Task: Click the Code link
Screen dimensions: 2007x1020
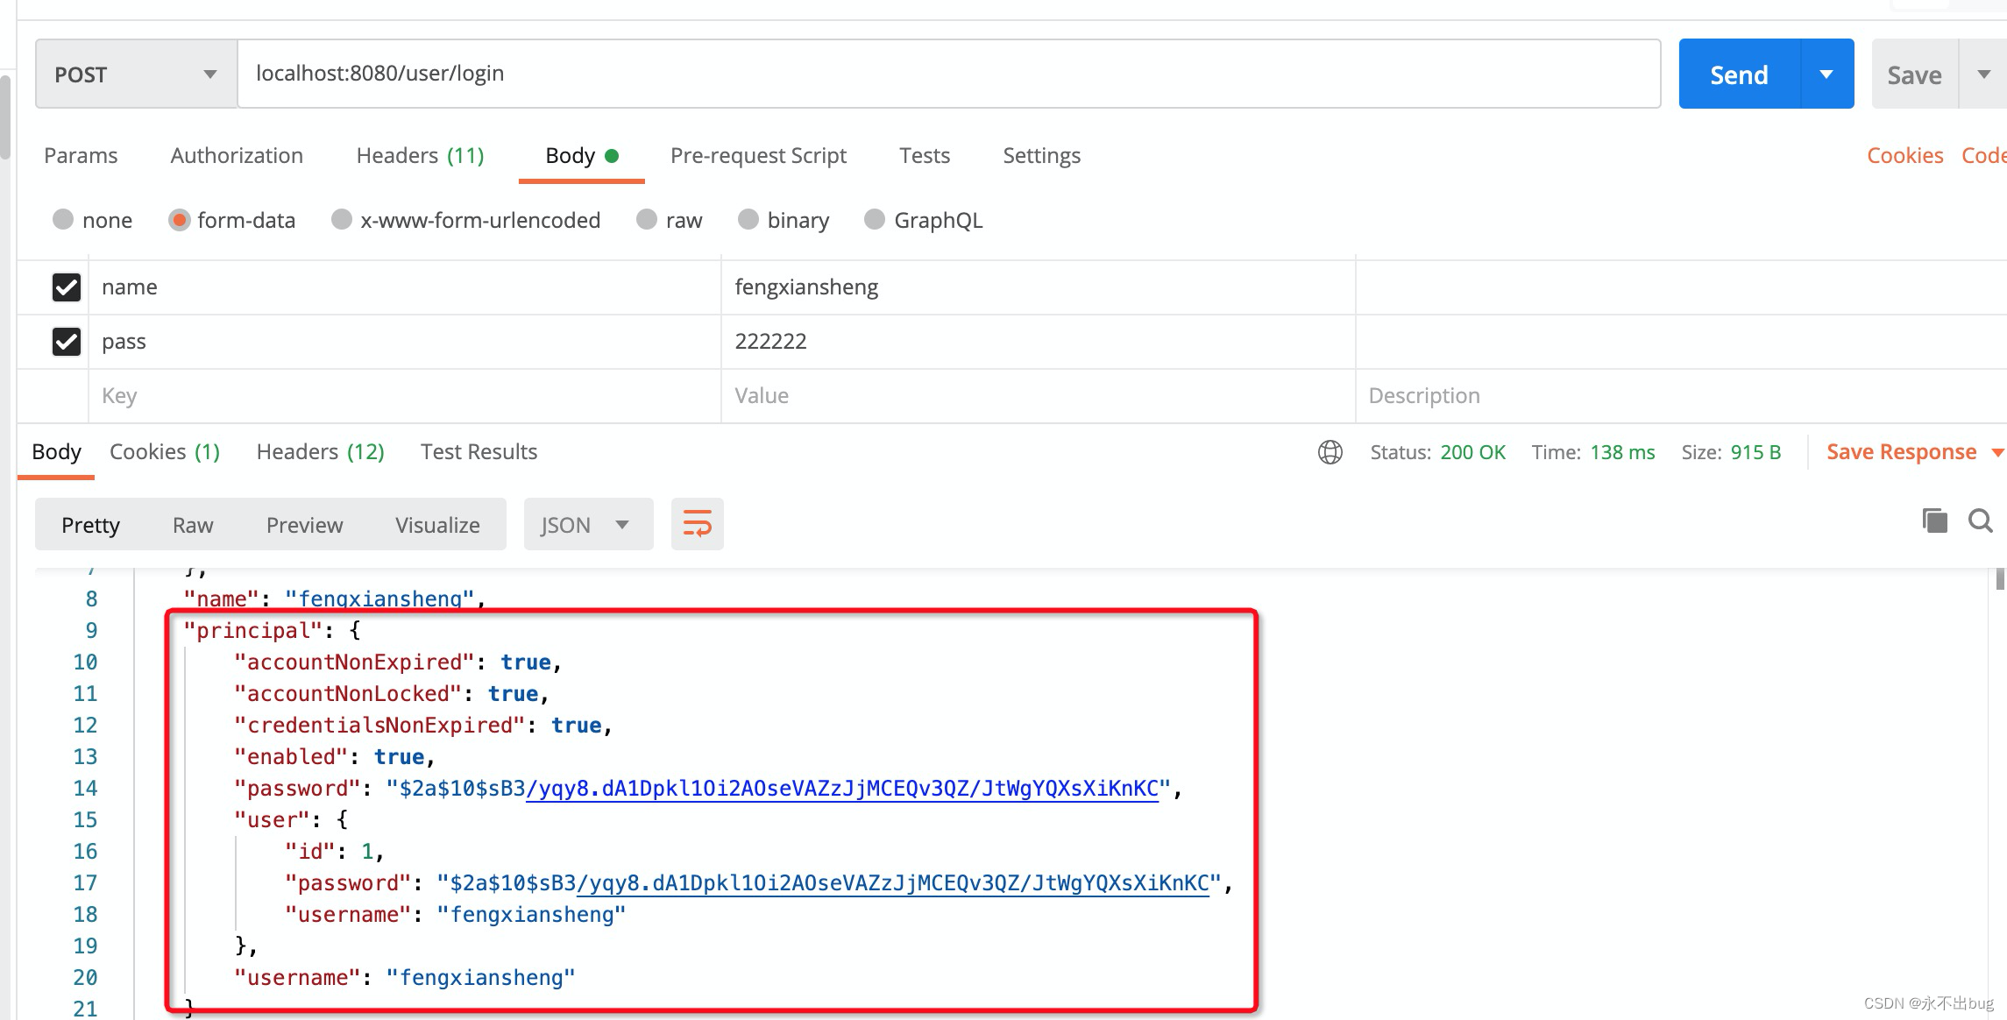Action: pos(1982,155)
